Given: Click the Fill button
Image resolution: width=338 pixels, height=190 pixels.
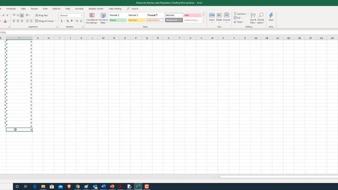Looking at the screenshot, I should [237, 18].
